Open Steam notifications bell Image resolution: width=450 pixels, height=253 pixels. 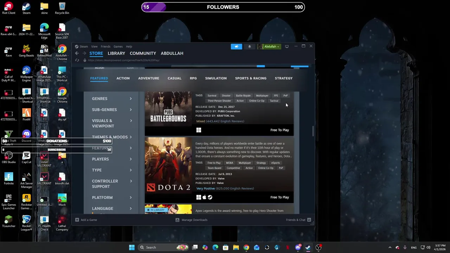click(x=250, y=46)
